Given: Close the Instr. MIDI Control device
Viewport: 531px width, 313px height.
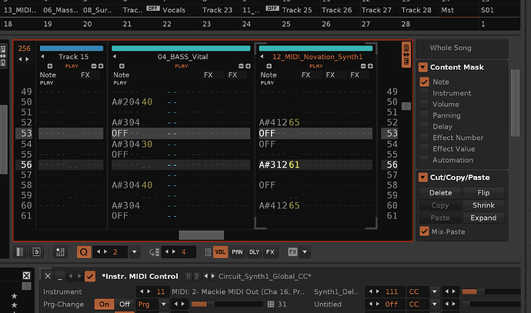Looking at the screenshot, I should tap(48, 276).
